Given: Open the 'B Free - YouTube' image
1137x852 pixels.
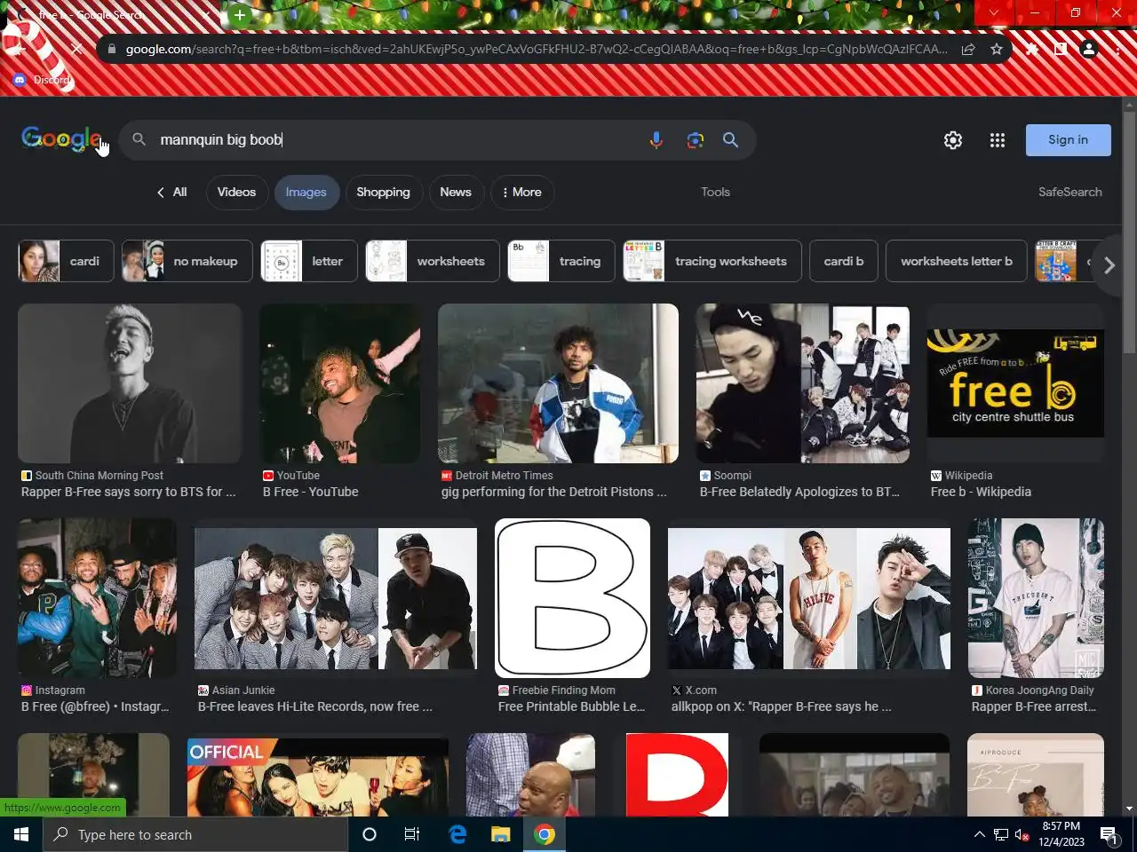Looking at the screenshot, I should (x=339, y=383).
